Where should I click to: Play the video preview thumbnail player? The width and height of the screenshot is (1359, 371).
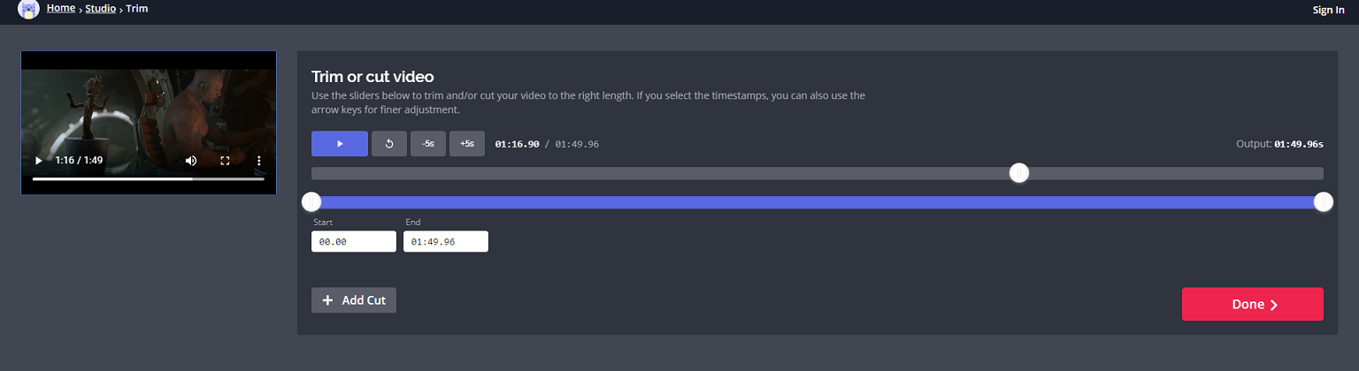click(x=38, y=161)
